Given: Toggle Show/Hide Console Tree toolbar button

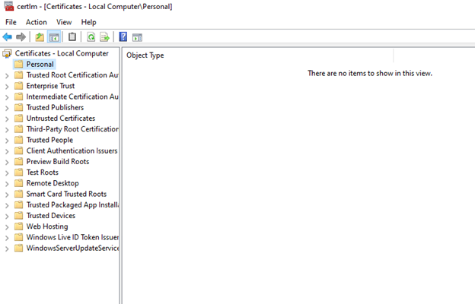Looking at the screenshot, I should [x=54, y=36].
